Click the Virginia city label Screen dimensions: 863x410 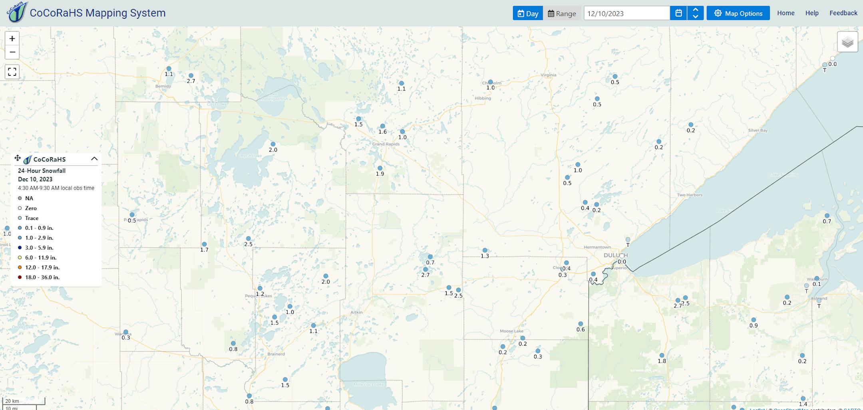(548, 75)
